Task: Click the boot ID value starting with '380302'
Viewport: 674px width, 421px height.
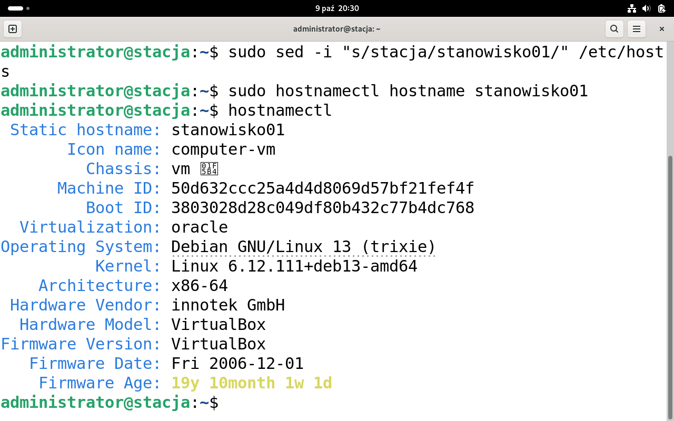Action: point(323,208)
